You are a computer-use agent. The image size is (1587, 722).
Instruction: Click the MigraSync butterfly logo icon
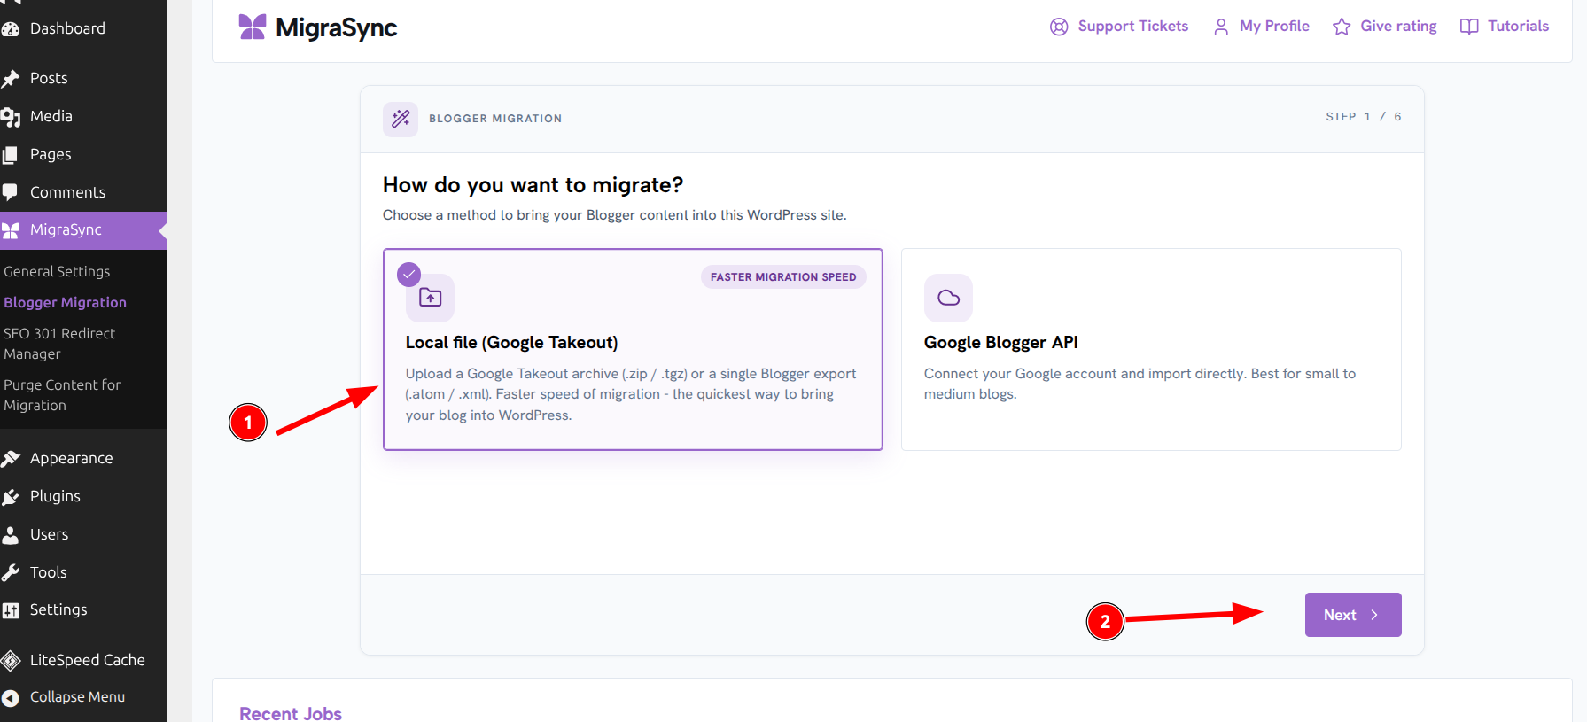253,27
